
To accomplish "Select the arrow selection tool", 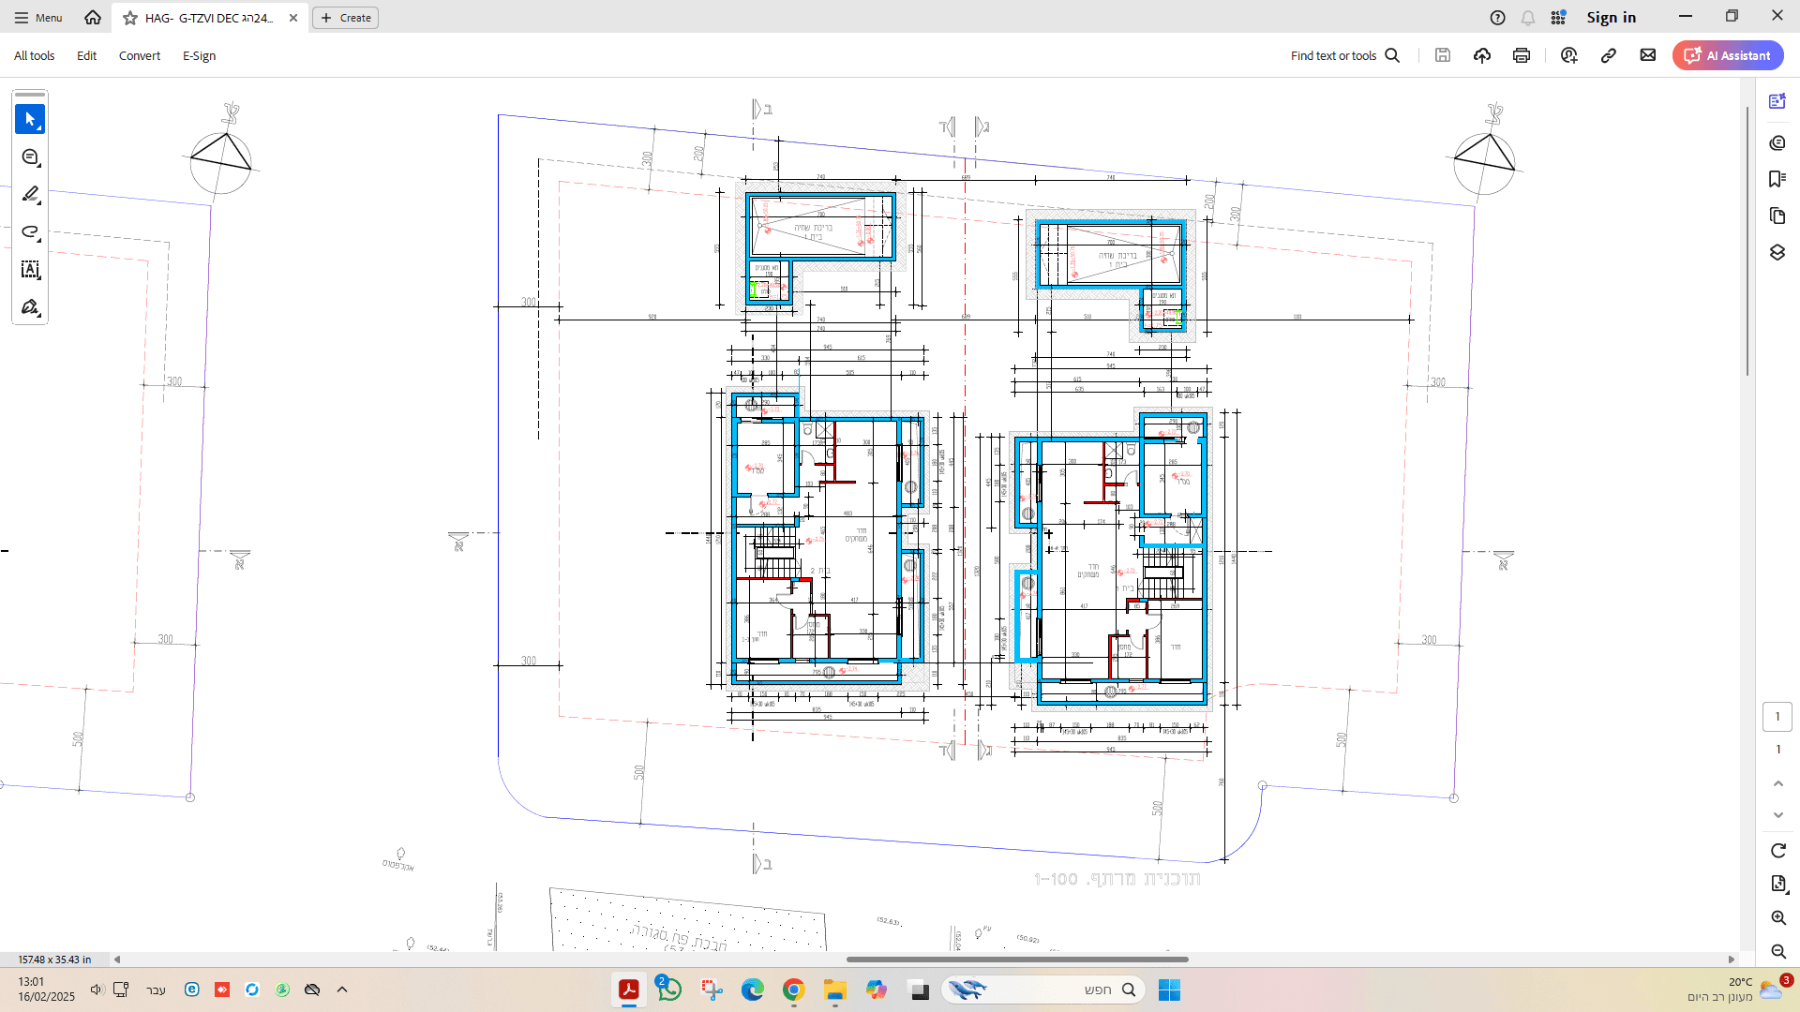I will click(x=30, y=119).
